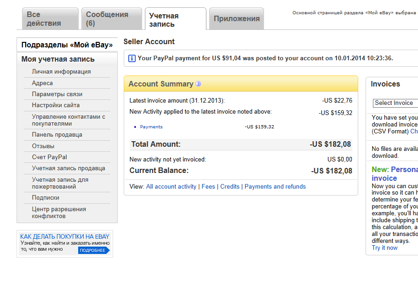418x282 pixels.
Task: Click 'КАК ДЕЛАТЬ ПОКУПКИ НА EBAY' banner title
Action: pyautogui.click(x=65, y=236)
